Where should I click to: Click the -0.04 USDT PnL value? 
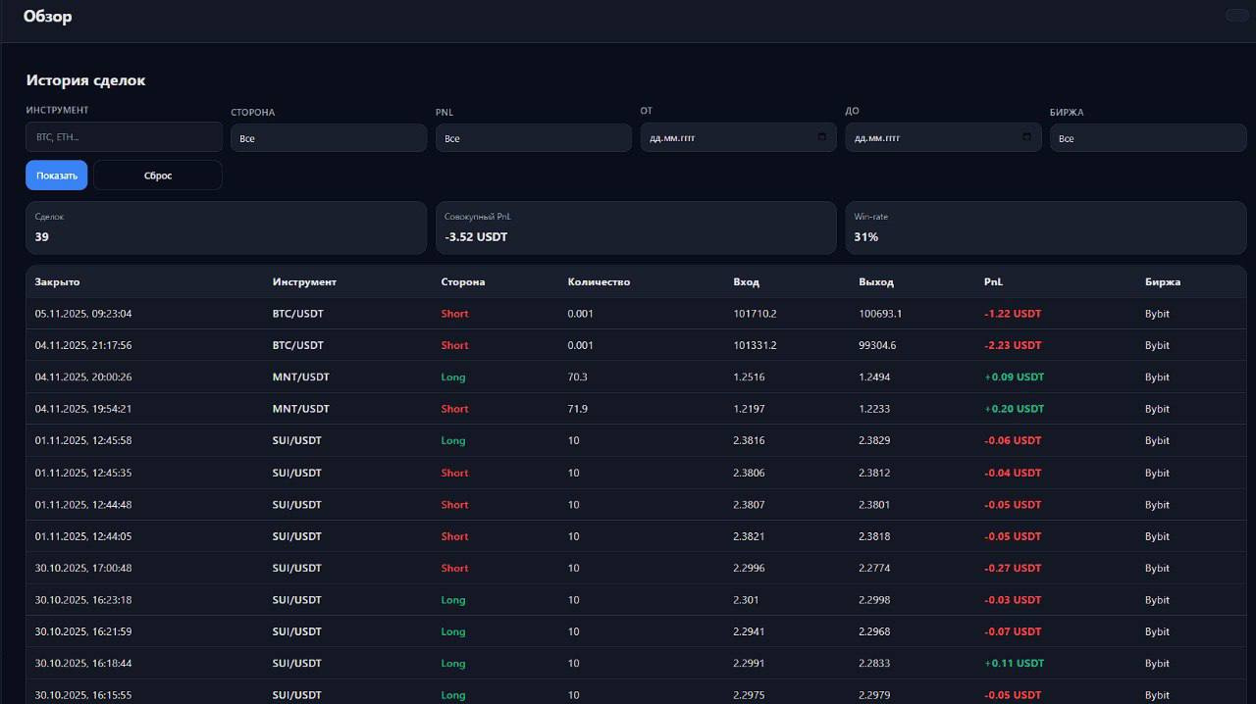tap(1013, 473)
